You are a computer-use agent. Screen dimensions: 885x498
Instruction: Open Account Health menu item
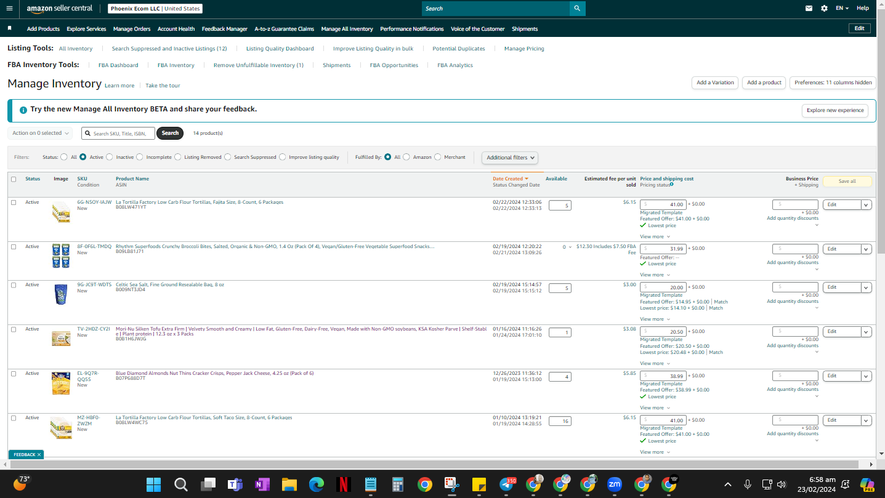(176, 29)
